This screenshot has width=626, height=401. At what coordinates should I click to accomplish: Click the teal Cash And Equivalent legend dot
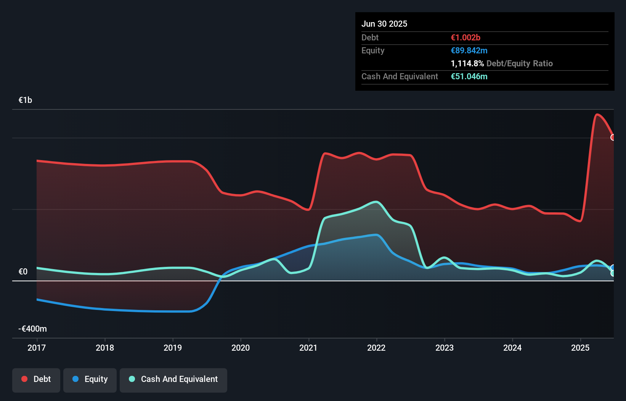point(132,379)
